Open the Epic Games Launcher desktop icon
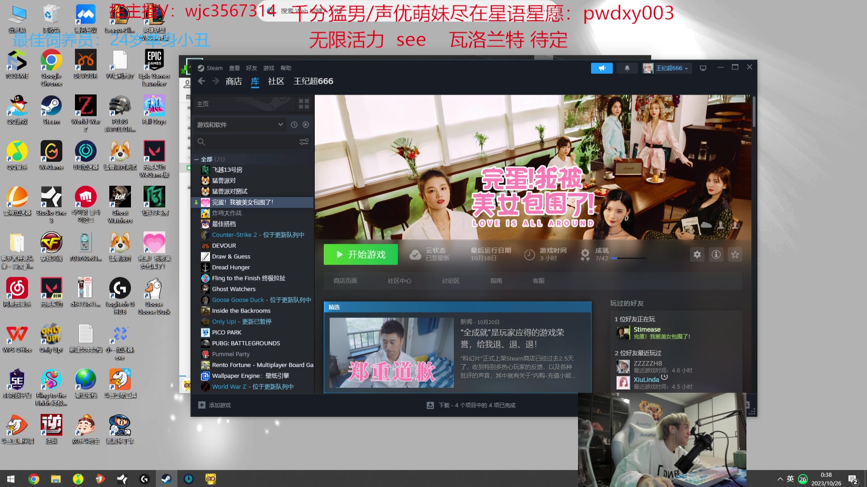The image size is (867, 487). point(154,68)
